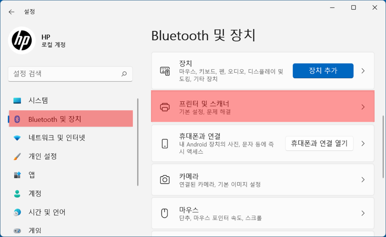This screenshot has height=237, width=386.
Task: Click the search magnifier icon
Action: point(124,74)
